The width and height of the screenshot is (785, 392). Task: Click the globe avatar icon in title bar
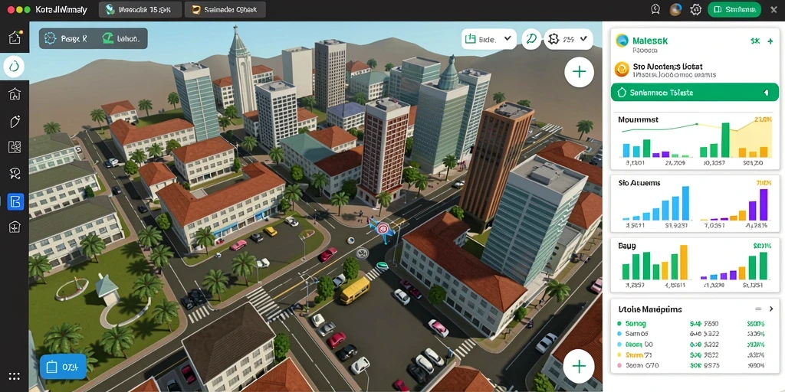(675, 9)
